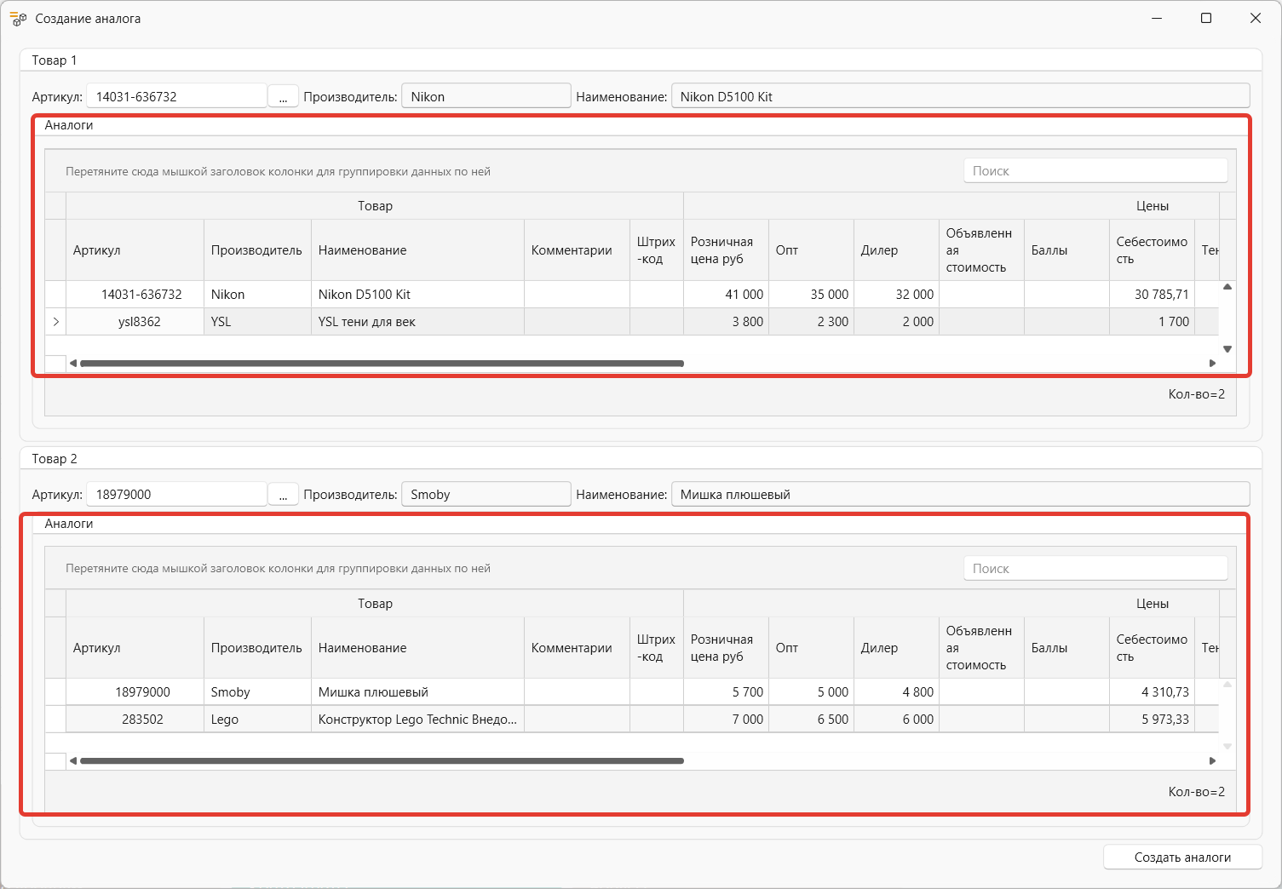Click Опт column header in Товар 1 grid
The height and width of the screenshot is (889, 1282).
[811, 249]
